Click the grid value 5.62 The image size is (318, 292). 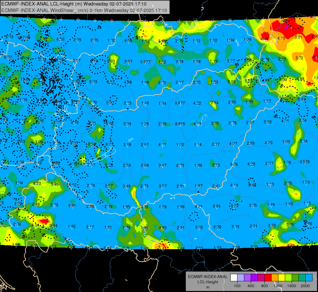(x=110, y=123)
